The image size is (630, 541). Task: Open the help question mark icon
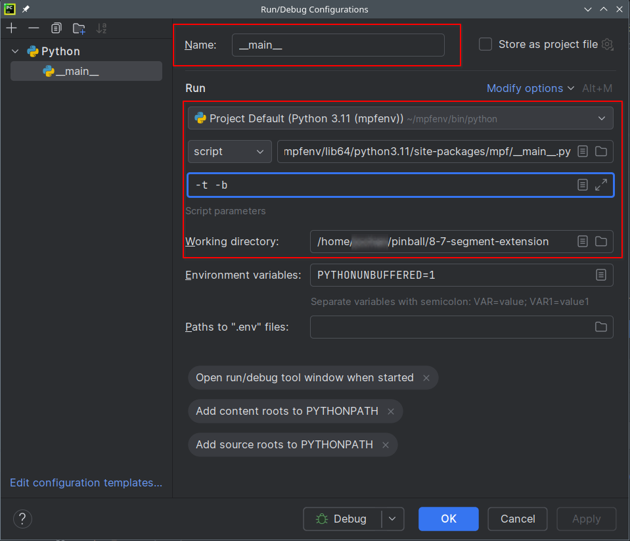[x=22, y=519]
